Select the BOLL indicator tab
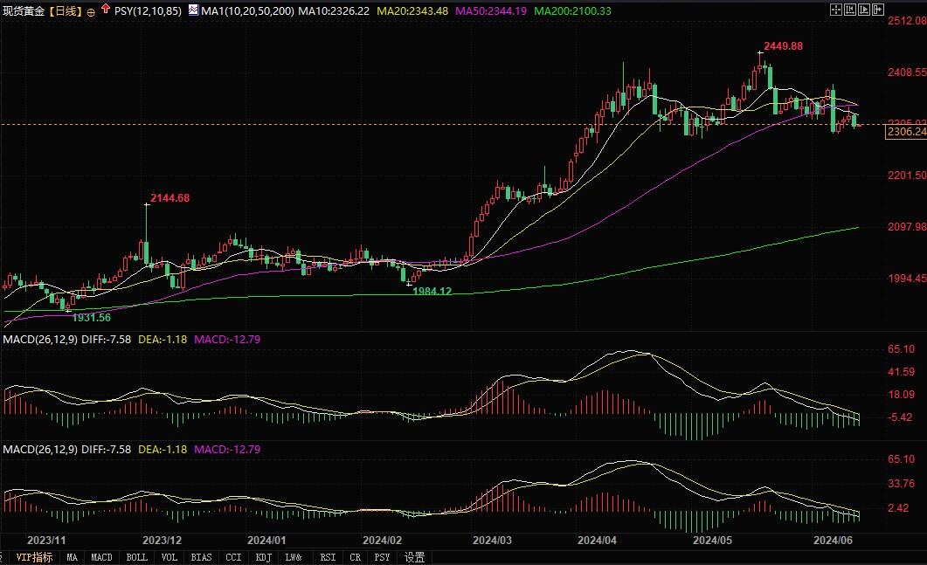The width and height of the screenshot is (927, 565). [136, 557]
